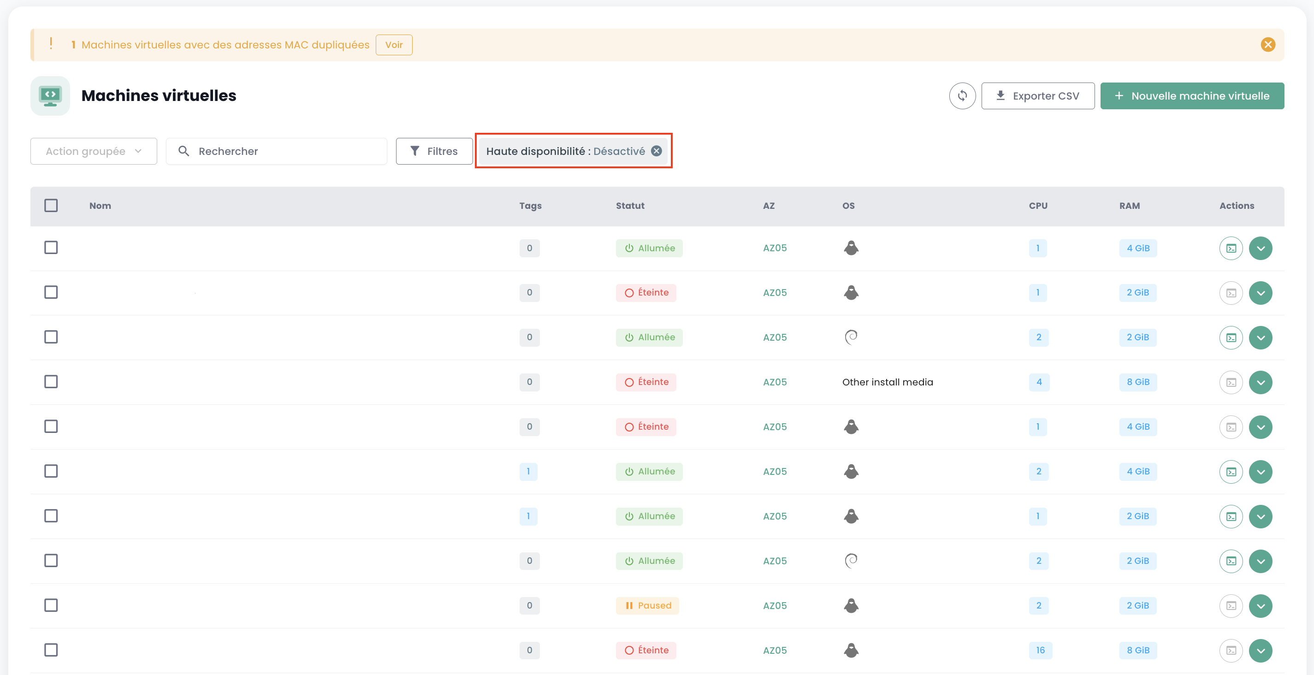Click Nouvelle machine virtuelle button
1314x675 pixels.
coord(1191,96)
